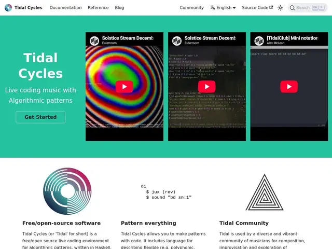Click the external link icon beside Source Code
The height and width of the screenshot is (249, 332).
pyautogui.click(x=271, y=7)
